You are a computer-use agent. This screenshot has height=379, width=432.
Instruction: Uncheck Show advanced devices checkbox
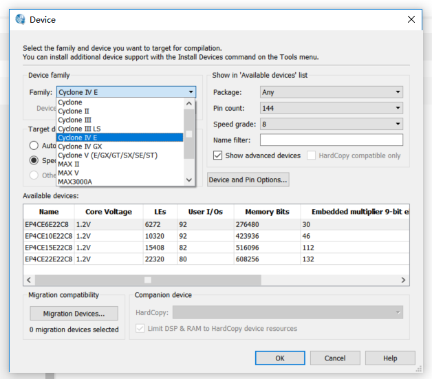coord(217,155)
